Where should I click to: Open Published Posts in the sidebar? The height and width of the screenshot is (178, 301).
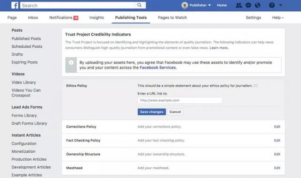click(26, 38)
